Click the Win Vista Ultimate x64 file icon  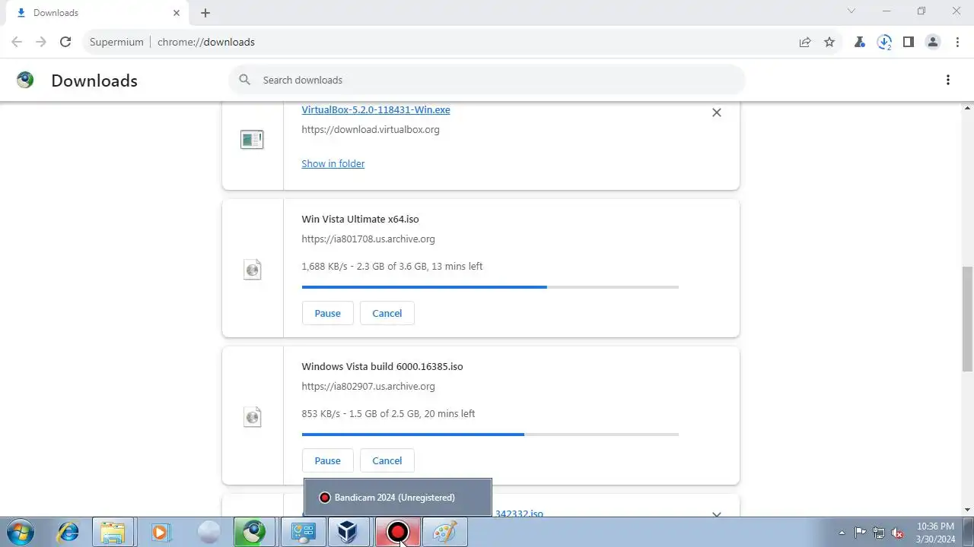(252, 269)
